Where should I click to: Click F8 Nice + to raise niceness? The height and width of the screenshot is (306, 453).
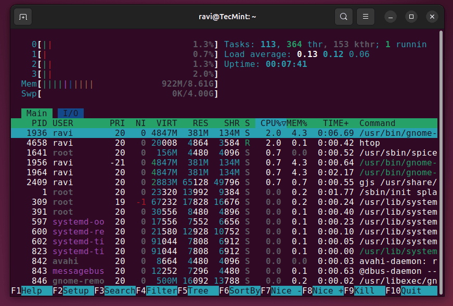tap(322, 291)
